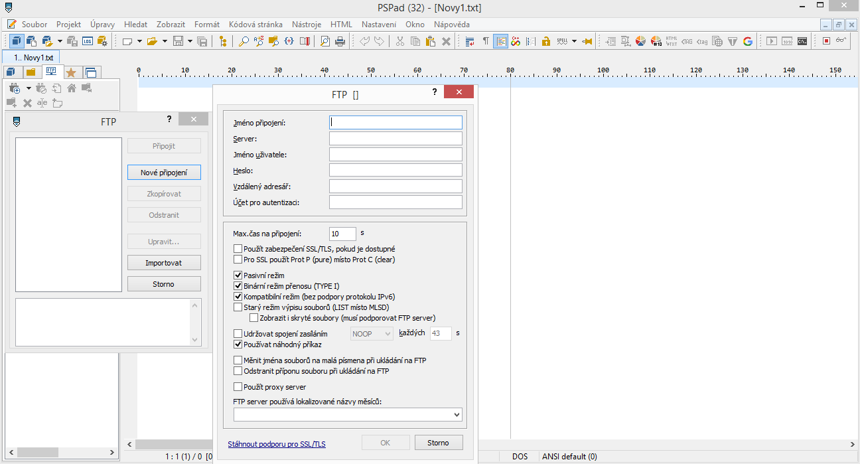860x464 pixels.
Task: Toggle Používat náhodný příkaz checkbox
Action: (238, 345)
